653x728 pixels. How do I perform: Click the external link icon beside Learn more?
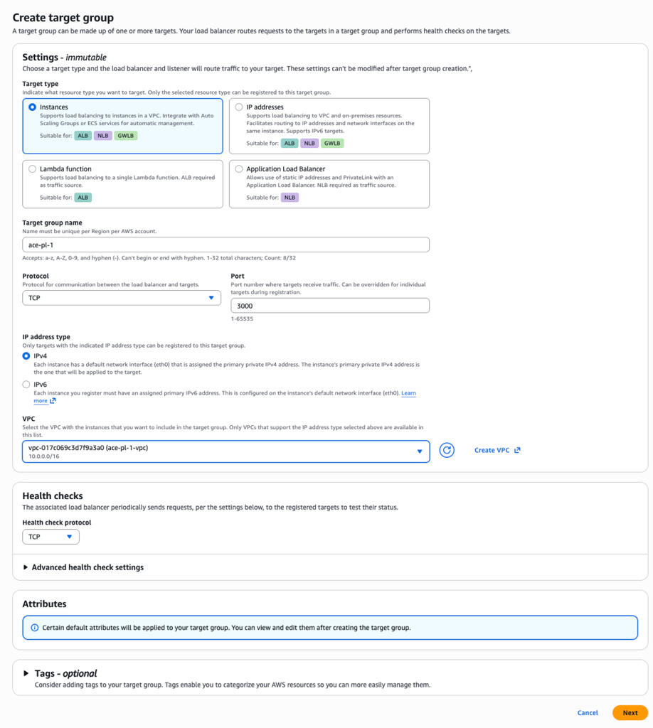(53, 400)
